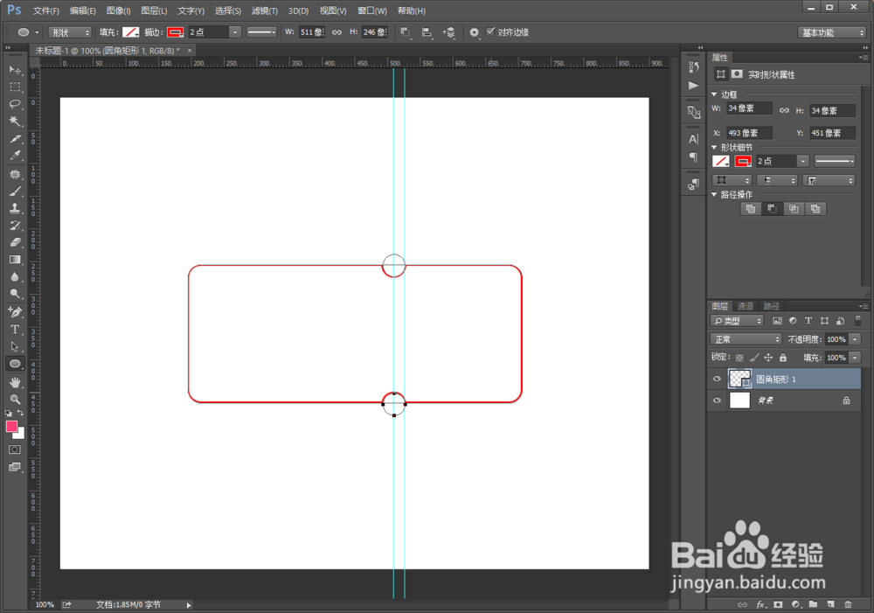This screenshot has width=874, height=613.
Task: Select the Eraser tool
Action: (x=15, y=242)
